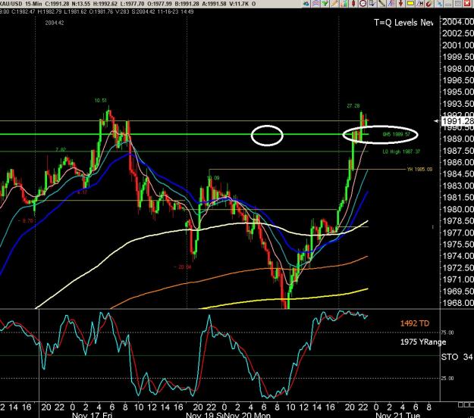Click the 15-Min timeframe label

tap(33, 4)
